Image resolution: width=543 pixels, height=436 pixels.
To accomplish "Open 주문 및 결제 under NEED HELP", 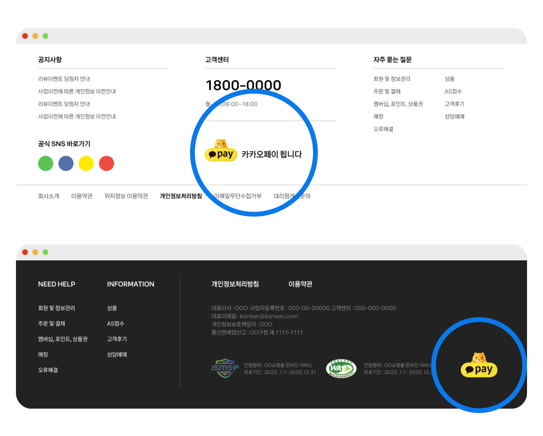I will [x=52, y=323].
